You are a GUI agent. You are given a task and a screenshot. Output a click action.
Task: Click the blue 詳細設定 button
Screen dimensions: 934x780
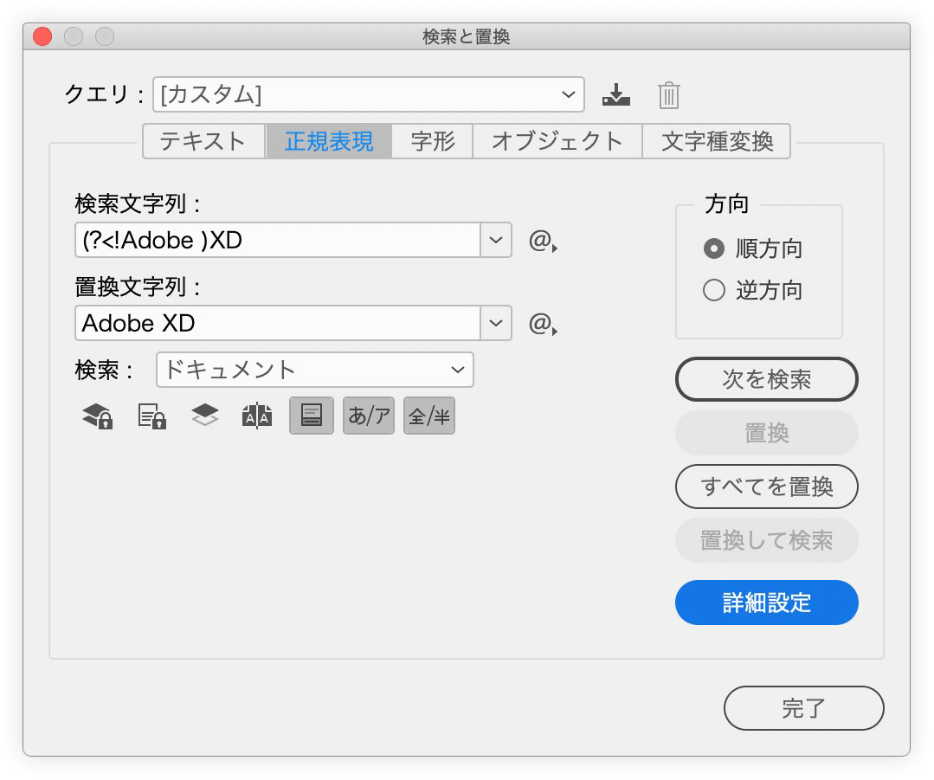[x=767, y=603]
